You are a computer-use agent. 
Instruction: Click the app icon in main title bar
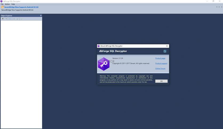pos(1,1)
